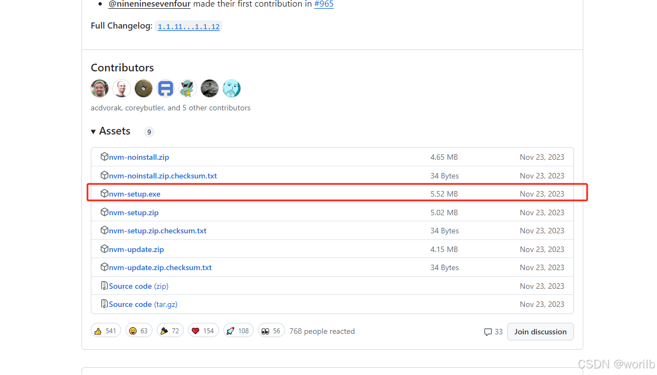This screenshot has height=375, width=657.
Task: Download nvm-update.zip
Action: pyautogui.click(x=136, y=249)
